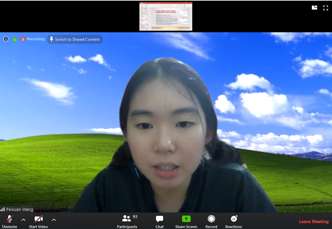Enter full screen mode
Image resolution: width=332 pixels, height=229 pixels.
326,8
